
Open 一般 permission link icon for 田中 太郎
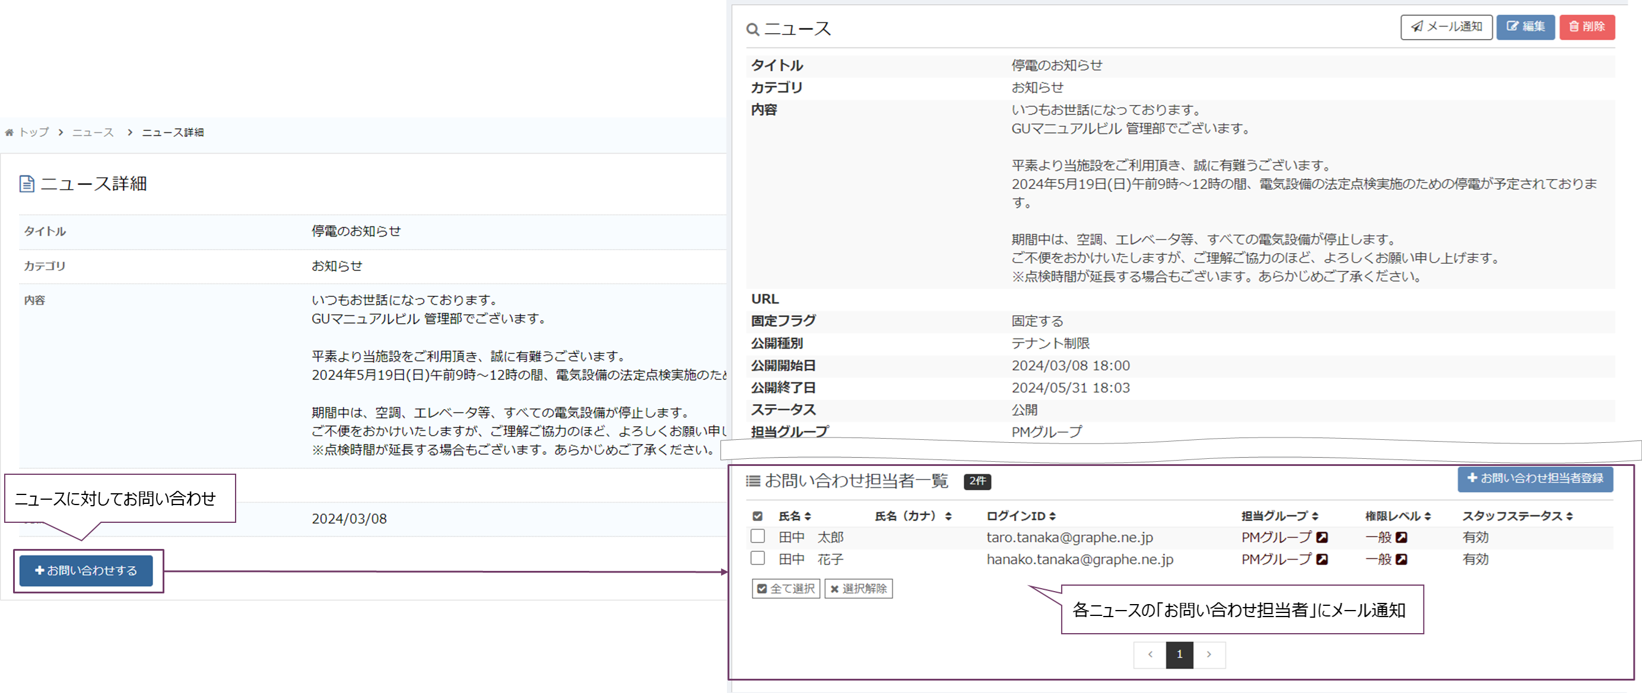pos(1401,538)
